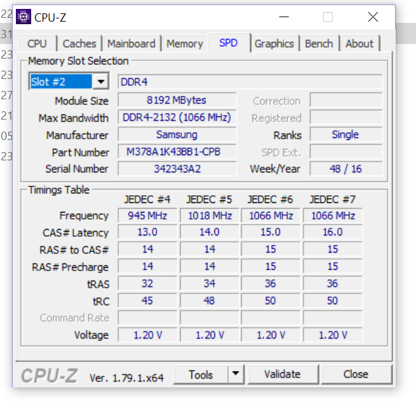
Task: Click the CPU-Z app icon in title bar
Action: 24,17
